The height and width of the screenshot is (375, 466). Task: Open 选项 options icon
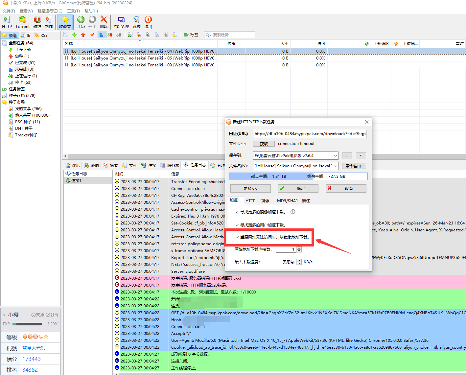(x=136, y=22)
